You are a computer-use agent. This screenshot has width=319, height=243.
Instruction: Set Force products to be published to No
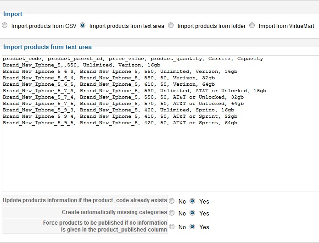tap(172, 226)
